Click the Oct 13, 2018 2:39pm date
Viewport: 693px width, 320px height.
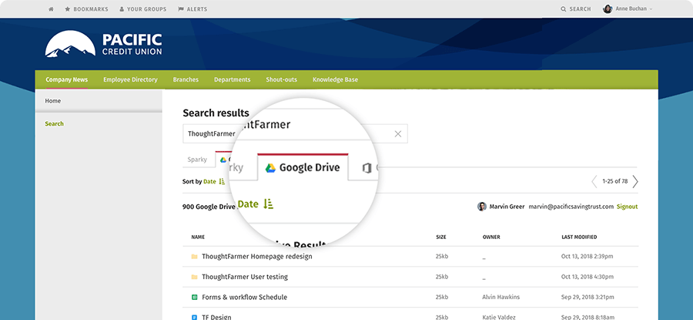tap(587, 256)
